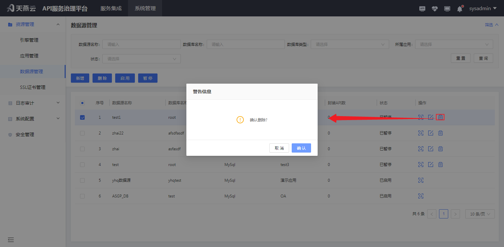Image resolution: width=504 pixels, height=247 pixels.
Task: Uncheck the test1 row checkbox
Action: point(82,117)
